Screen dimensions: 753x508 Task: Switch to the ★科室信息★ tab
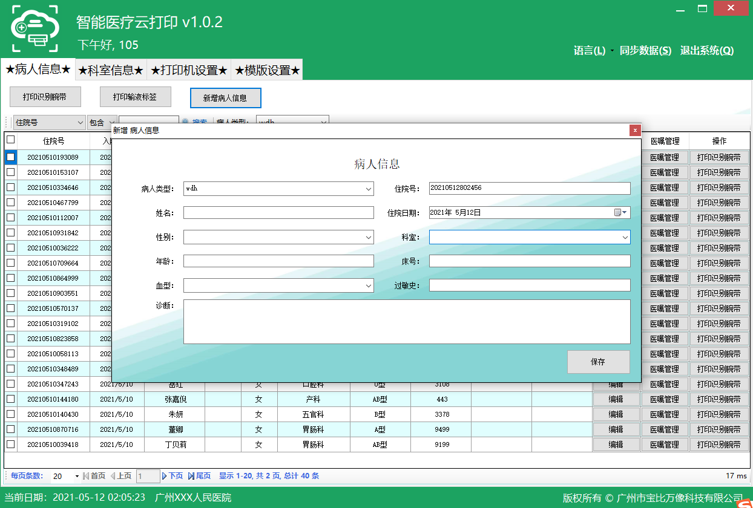tap(111, 70)
